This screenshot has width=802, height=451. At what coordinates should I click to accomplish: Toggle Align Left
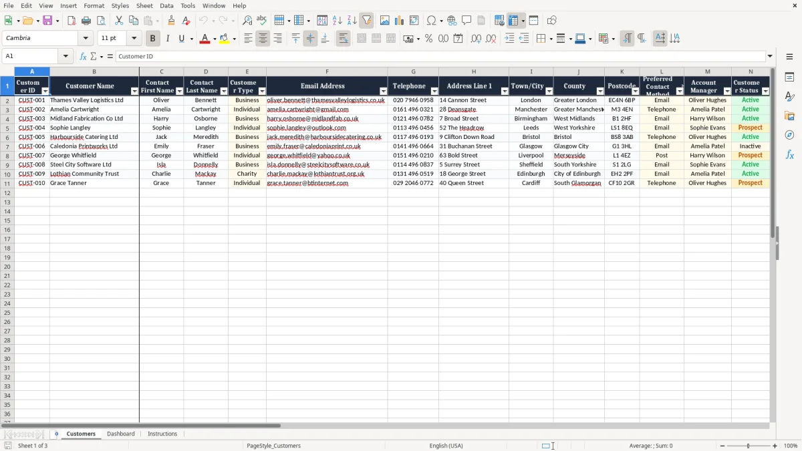pyautogui.click(x=248, y=39)
